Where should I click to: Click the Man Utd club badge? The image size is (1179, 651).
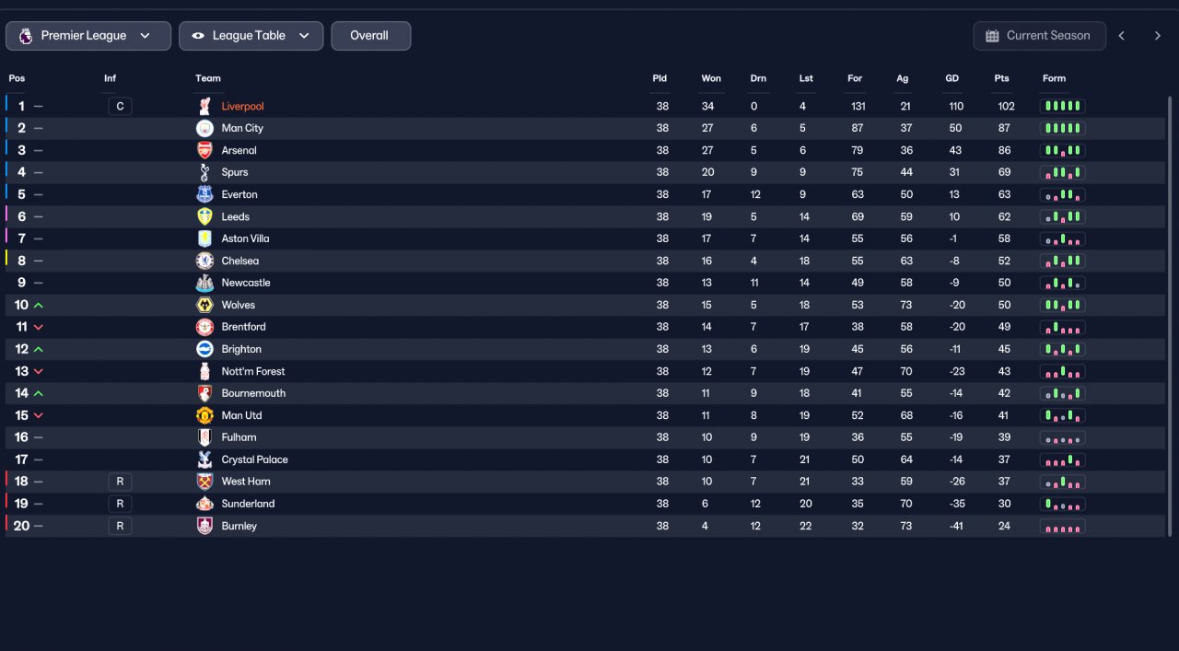pyautogui.click(x=204, y=415)
